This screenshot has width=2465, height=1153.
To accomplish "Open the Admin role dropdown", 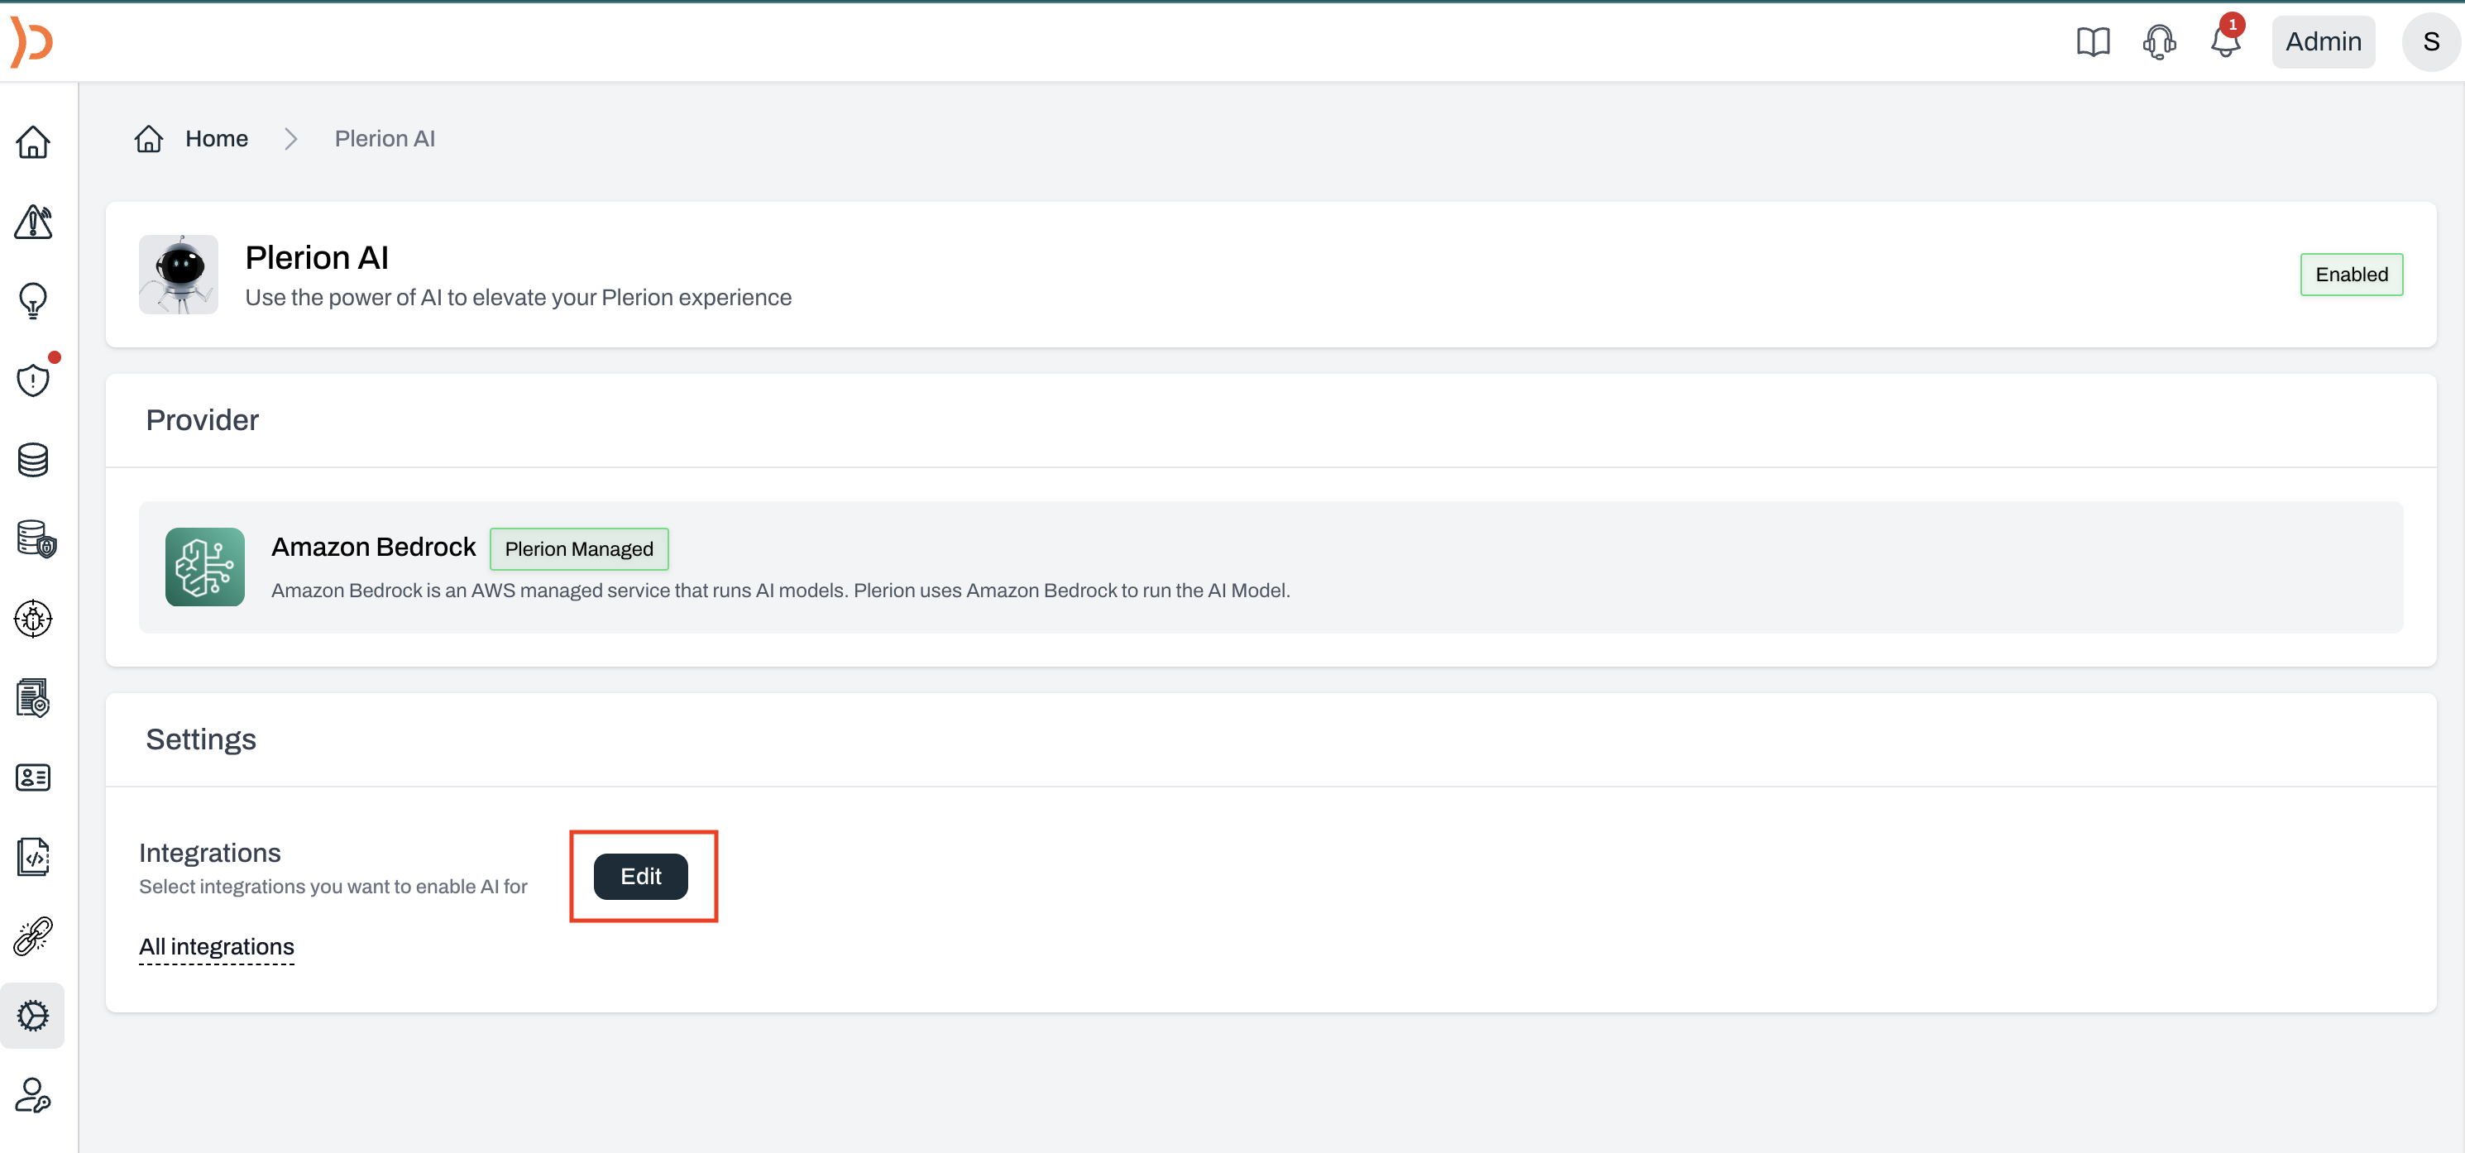I will [x=2323, y=42].
